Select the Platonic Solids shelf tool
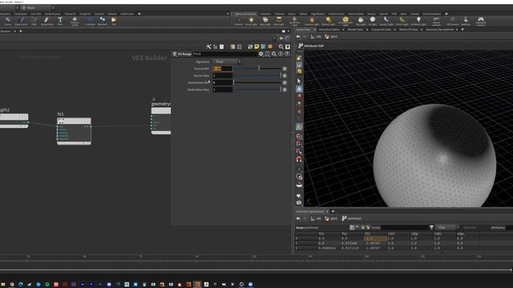 pyautogui.click(x=75, y=22)
